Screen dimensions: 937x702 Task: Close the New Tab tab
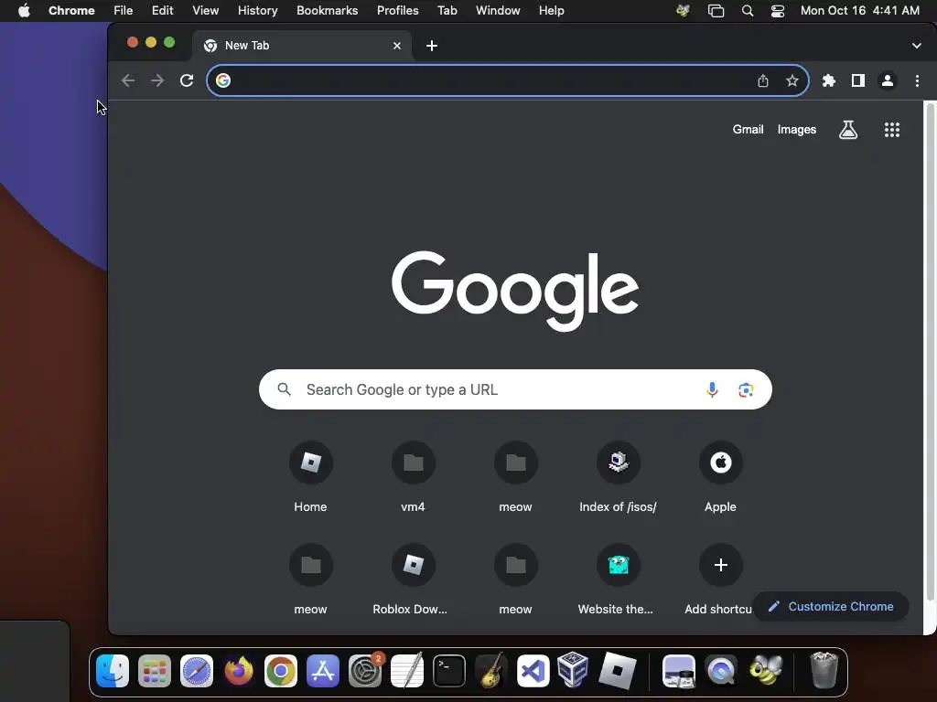point(397,46)
